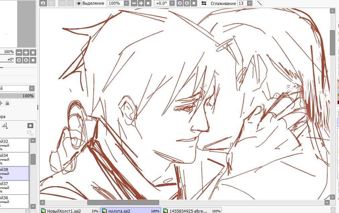Switch to the 1455834925-albre... document tab

click(192, 211)
